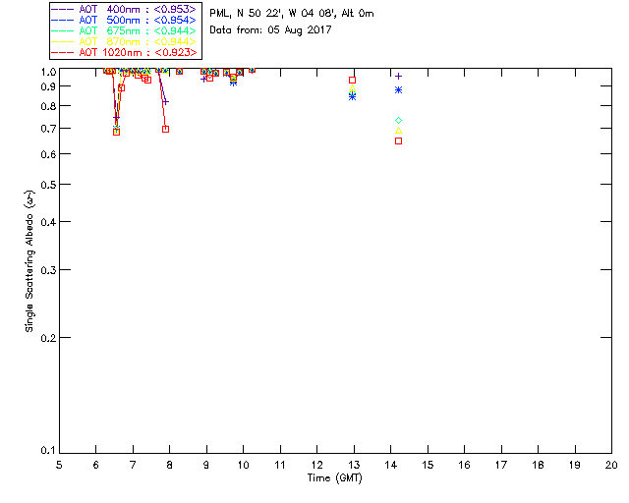Click the x-axis tick label 19

click(x=575, y=465)
